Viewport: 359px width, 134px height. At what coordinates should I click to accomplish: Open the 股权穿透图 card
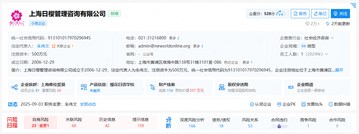(248, 87)
